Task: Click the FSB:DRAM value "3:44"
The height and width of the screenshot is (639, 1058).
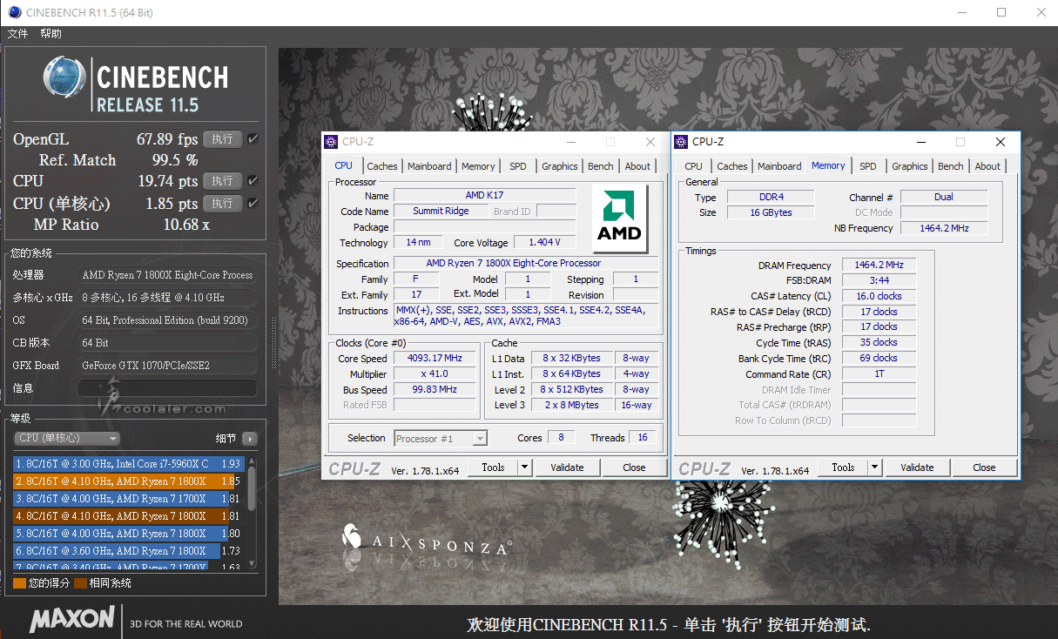Action: pos(879,281)
